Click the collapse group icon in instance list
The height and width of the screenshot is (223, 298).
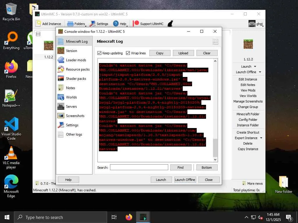coord(38,34)
